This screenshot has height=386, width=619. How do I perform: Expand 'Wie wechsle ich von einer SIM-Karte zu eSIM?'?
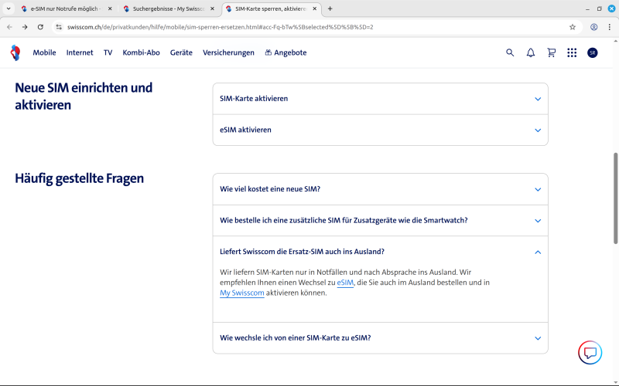(380, 338)
